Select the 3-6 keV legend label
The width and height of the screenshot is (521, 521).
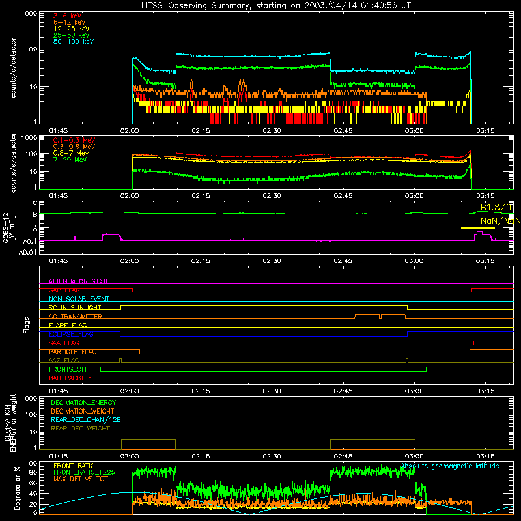[68, 16]
